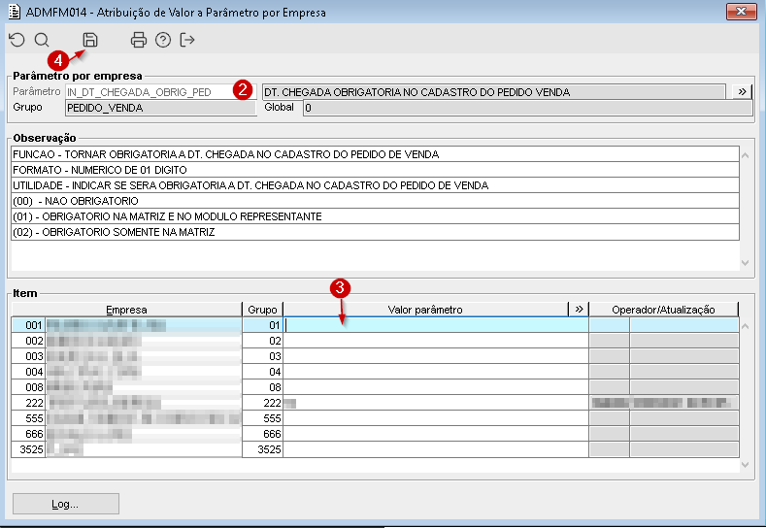
Task: Click Valor parâmetro cell for empresa 222
Action: [436, 403]
